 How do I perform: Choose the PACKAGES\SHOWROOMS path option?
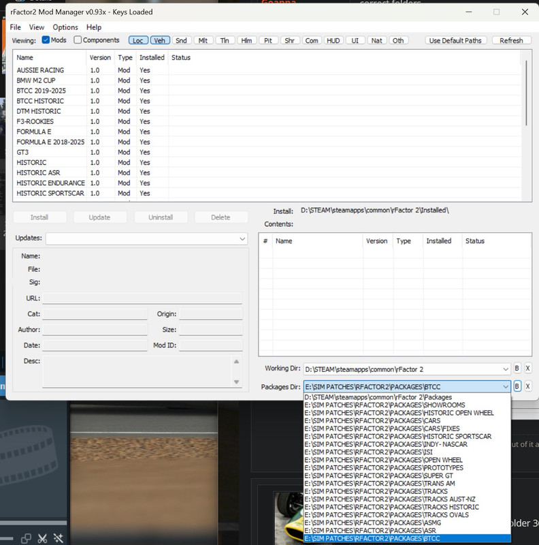(x=407, y=405)
